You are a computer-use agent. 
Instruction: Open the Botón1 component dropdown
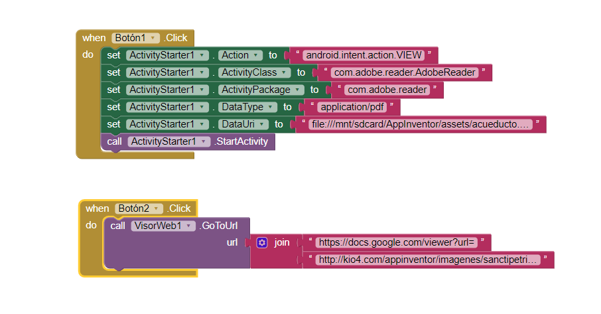(154, 39)
